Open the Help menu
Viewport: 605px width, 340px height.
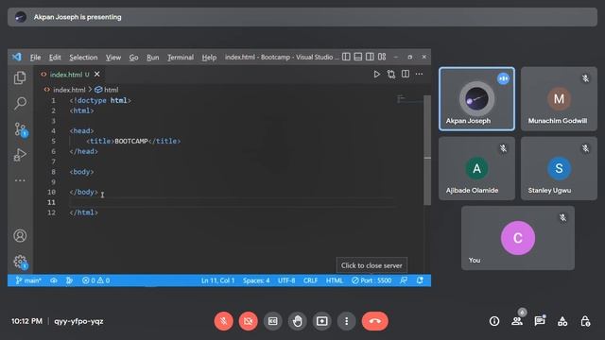209,58
